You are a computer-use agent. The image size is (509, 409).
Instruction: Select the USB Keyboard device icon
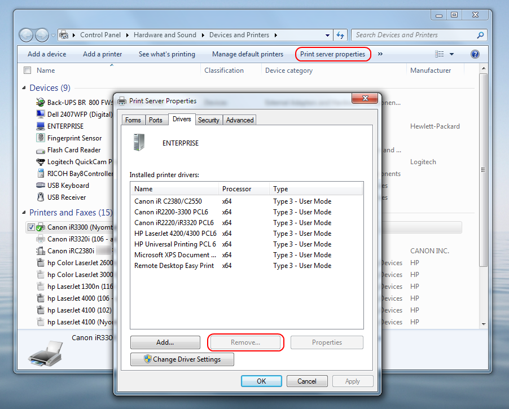(41, 186)
